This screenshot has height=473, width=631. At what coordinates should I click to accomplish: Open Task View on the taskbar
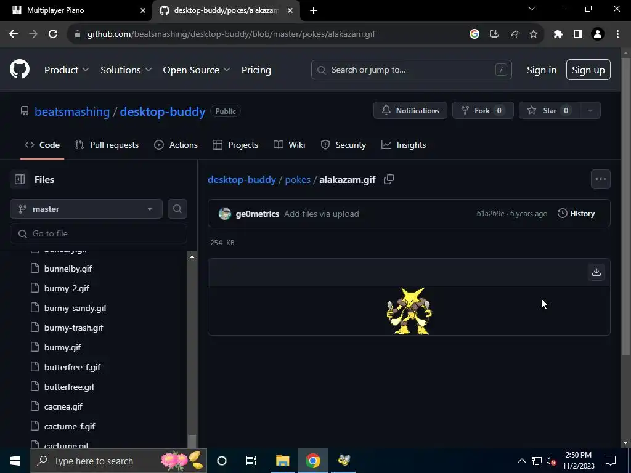[251, 461]
